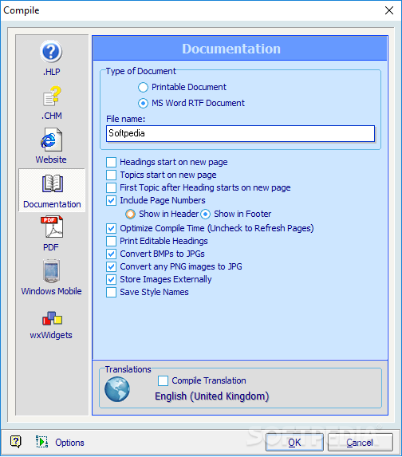Screen dimensions: 402x457
Task: Click the Translations globe icon
Action: 117,389
